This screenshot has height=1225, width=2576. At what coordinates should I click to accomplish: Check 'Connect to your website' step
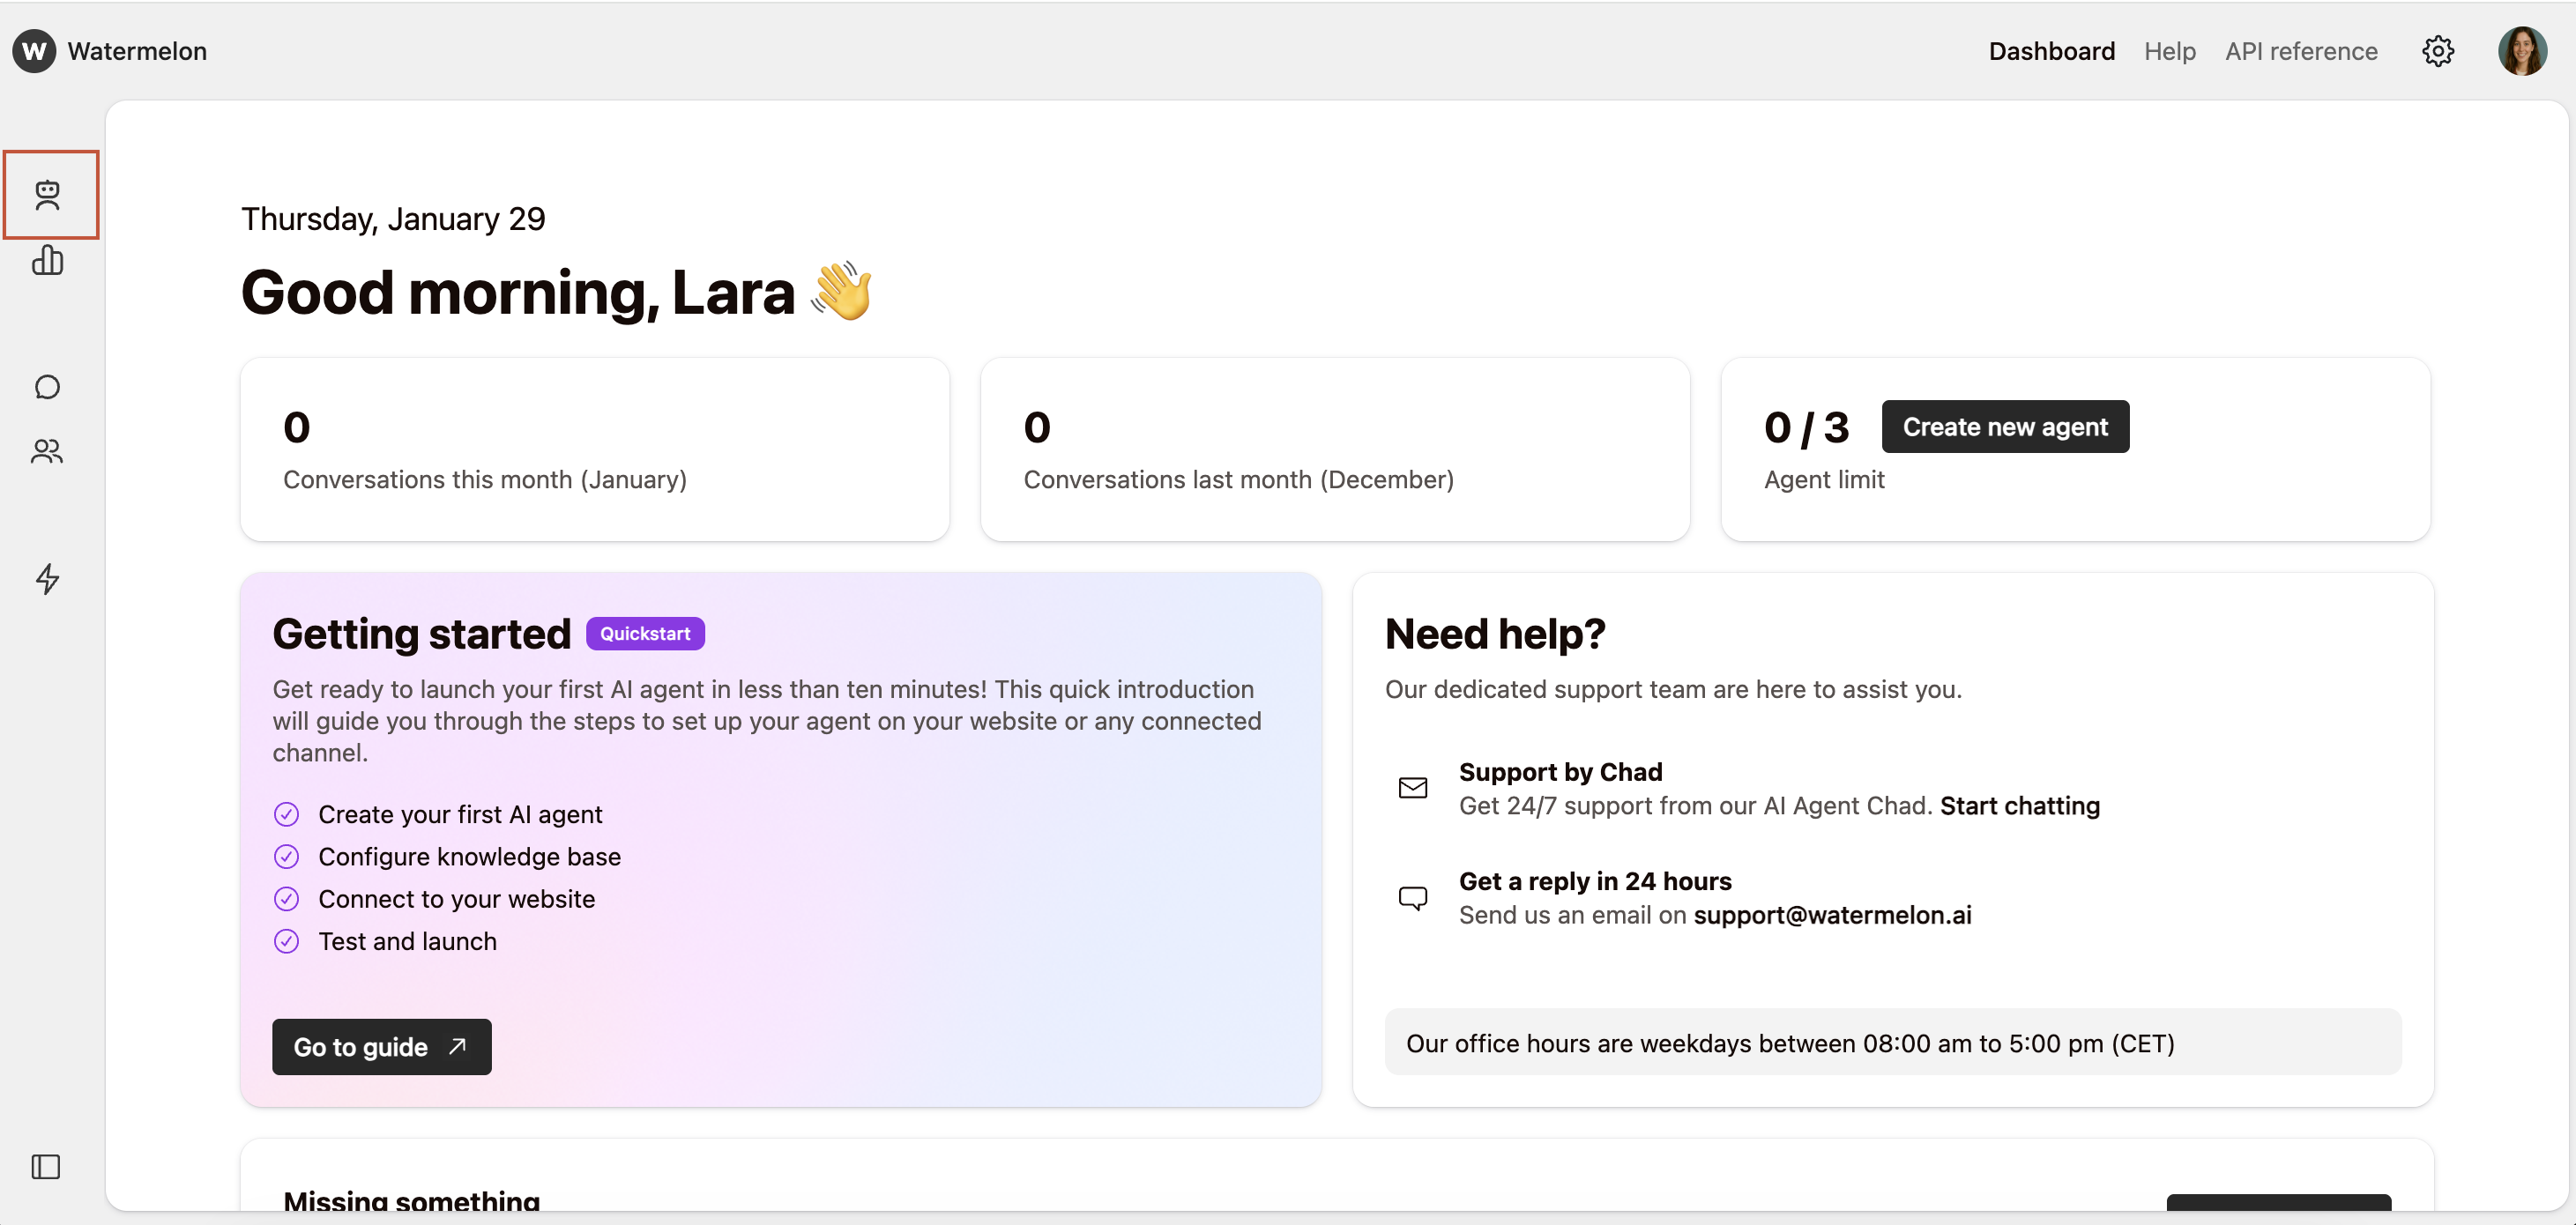(286, 898)
